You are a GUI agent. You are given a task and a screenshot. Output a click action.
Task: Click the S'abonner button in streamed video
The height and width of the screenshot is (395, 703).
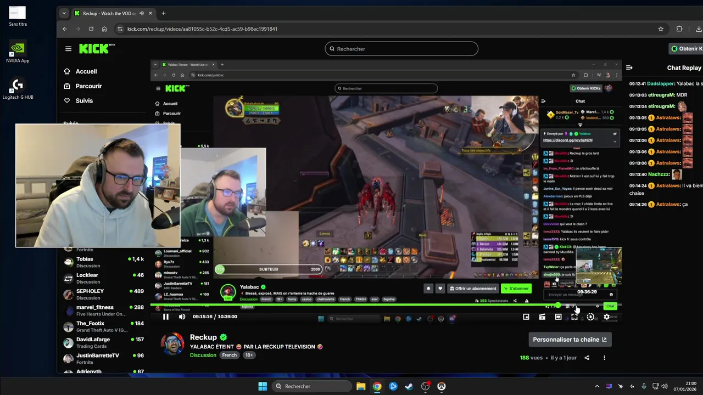516,288
